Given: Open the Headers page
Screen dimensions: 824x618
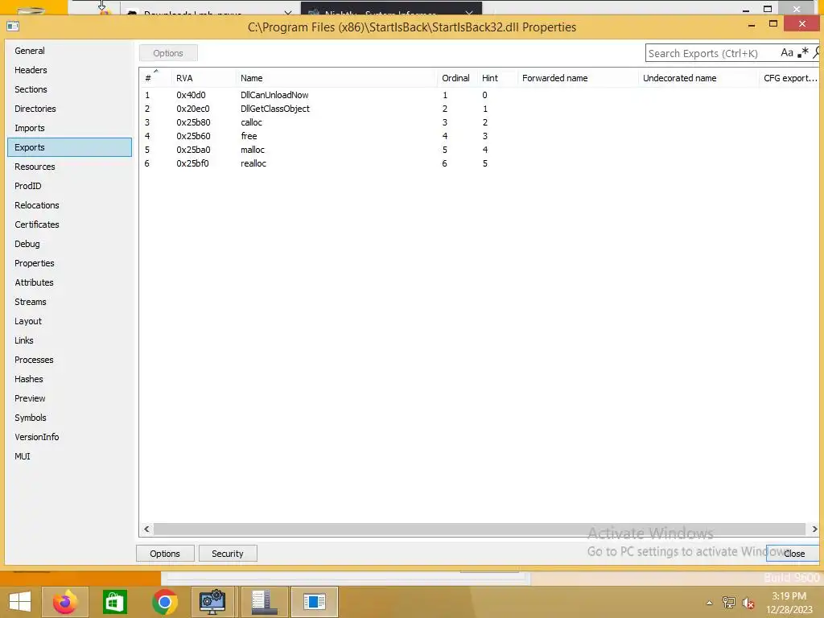Looking at the screenshot, I should 69,70.
